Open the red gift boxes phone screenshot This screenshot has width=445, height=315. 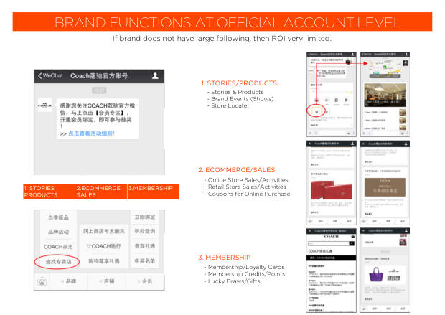click(331, 182)
